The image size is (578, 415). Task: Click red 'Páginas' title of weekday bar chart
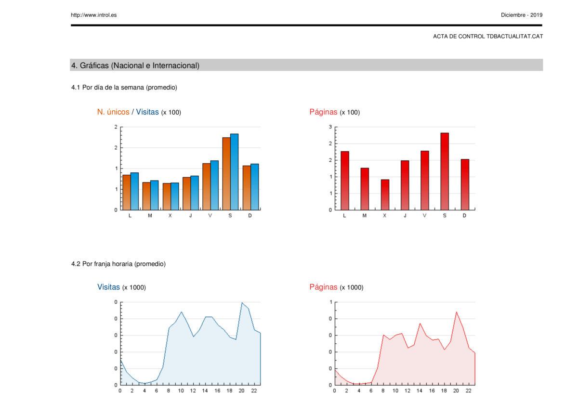(x=323, y=112)
